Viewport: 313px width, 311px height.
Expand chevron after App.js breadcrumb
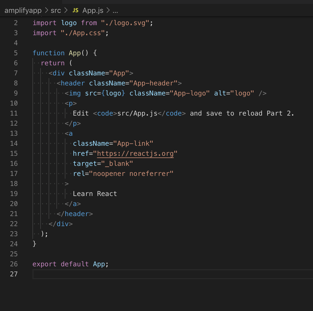click(108, 10)
